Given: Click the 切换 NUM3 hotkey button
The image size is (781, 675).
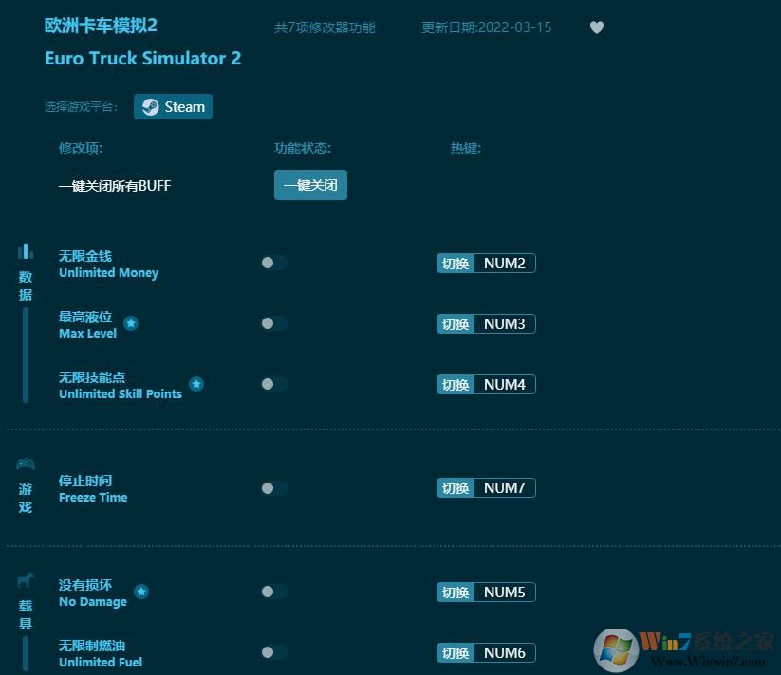Looking at the screenshot, I should pyautogui.click(x=485, y=323).
